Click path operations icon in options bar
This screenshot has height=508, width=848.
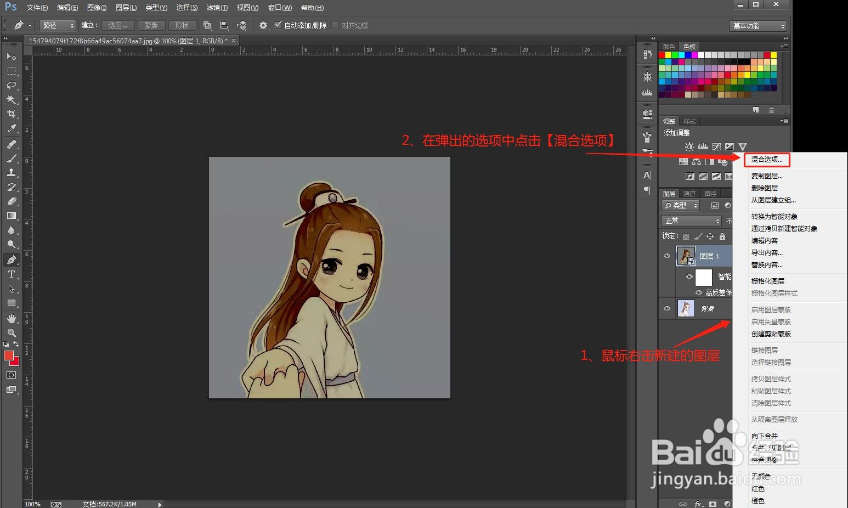(207, 25)
